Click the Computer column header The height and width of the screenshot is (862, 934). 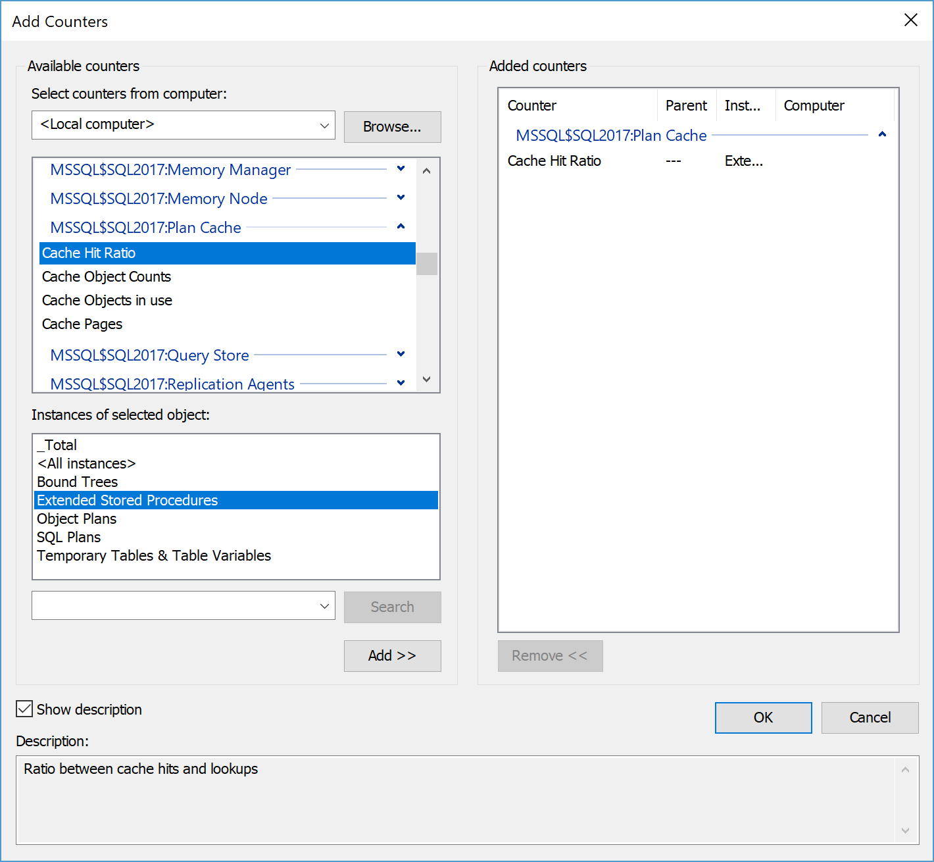(835, 105)
